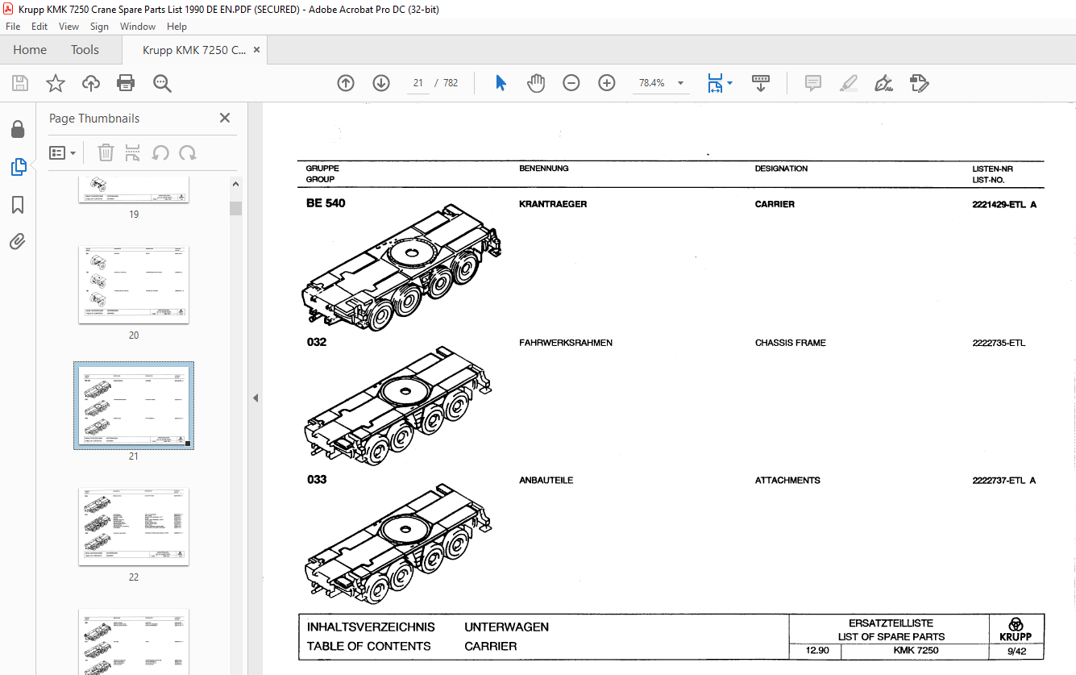The width and height of the screenshot is (1076, 675).
Task: Click the thumbnails panel scrollbar up arrow
Action: pyautogui.click(x=235, y=185)
